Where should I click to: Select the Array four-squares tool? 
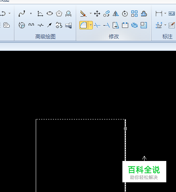pos(134,14)
